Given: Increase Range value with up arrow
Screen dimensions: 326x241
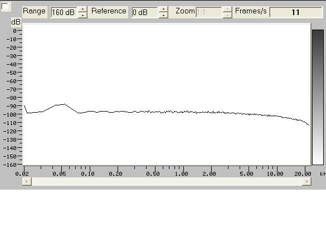Looking at the screenshot, I should 82,9.
